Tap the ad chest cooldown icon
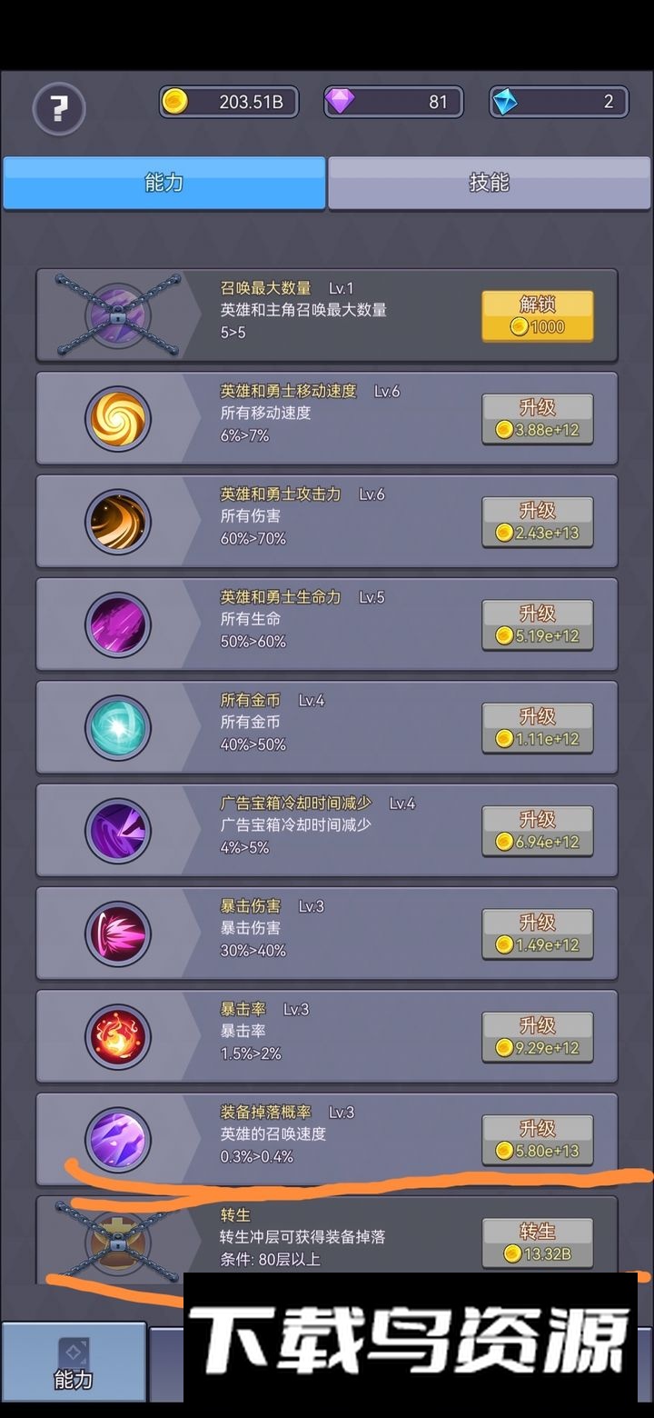654x1418 pixels. (118, 830)
